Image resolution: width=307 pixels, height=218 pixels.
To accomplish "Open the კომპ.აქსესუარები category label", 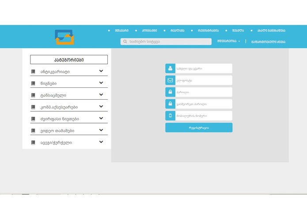I will click(59, 107).
